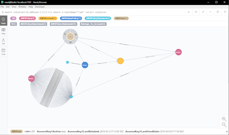Select the cyan node where the fanned edges meet
The height and width of the screenshot is (135, 229).
click(x=71, y=97)
